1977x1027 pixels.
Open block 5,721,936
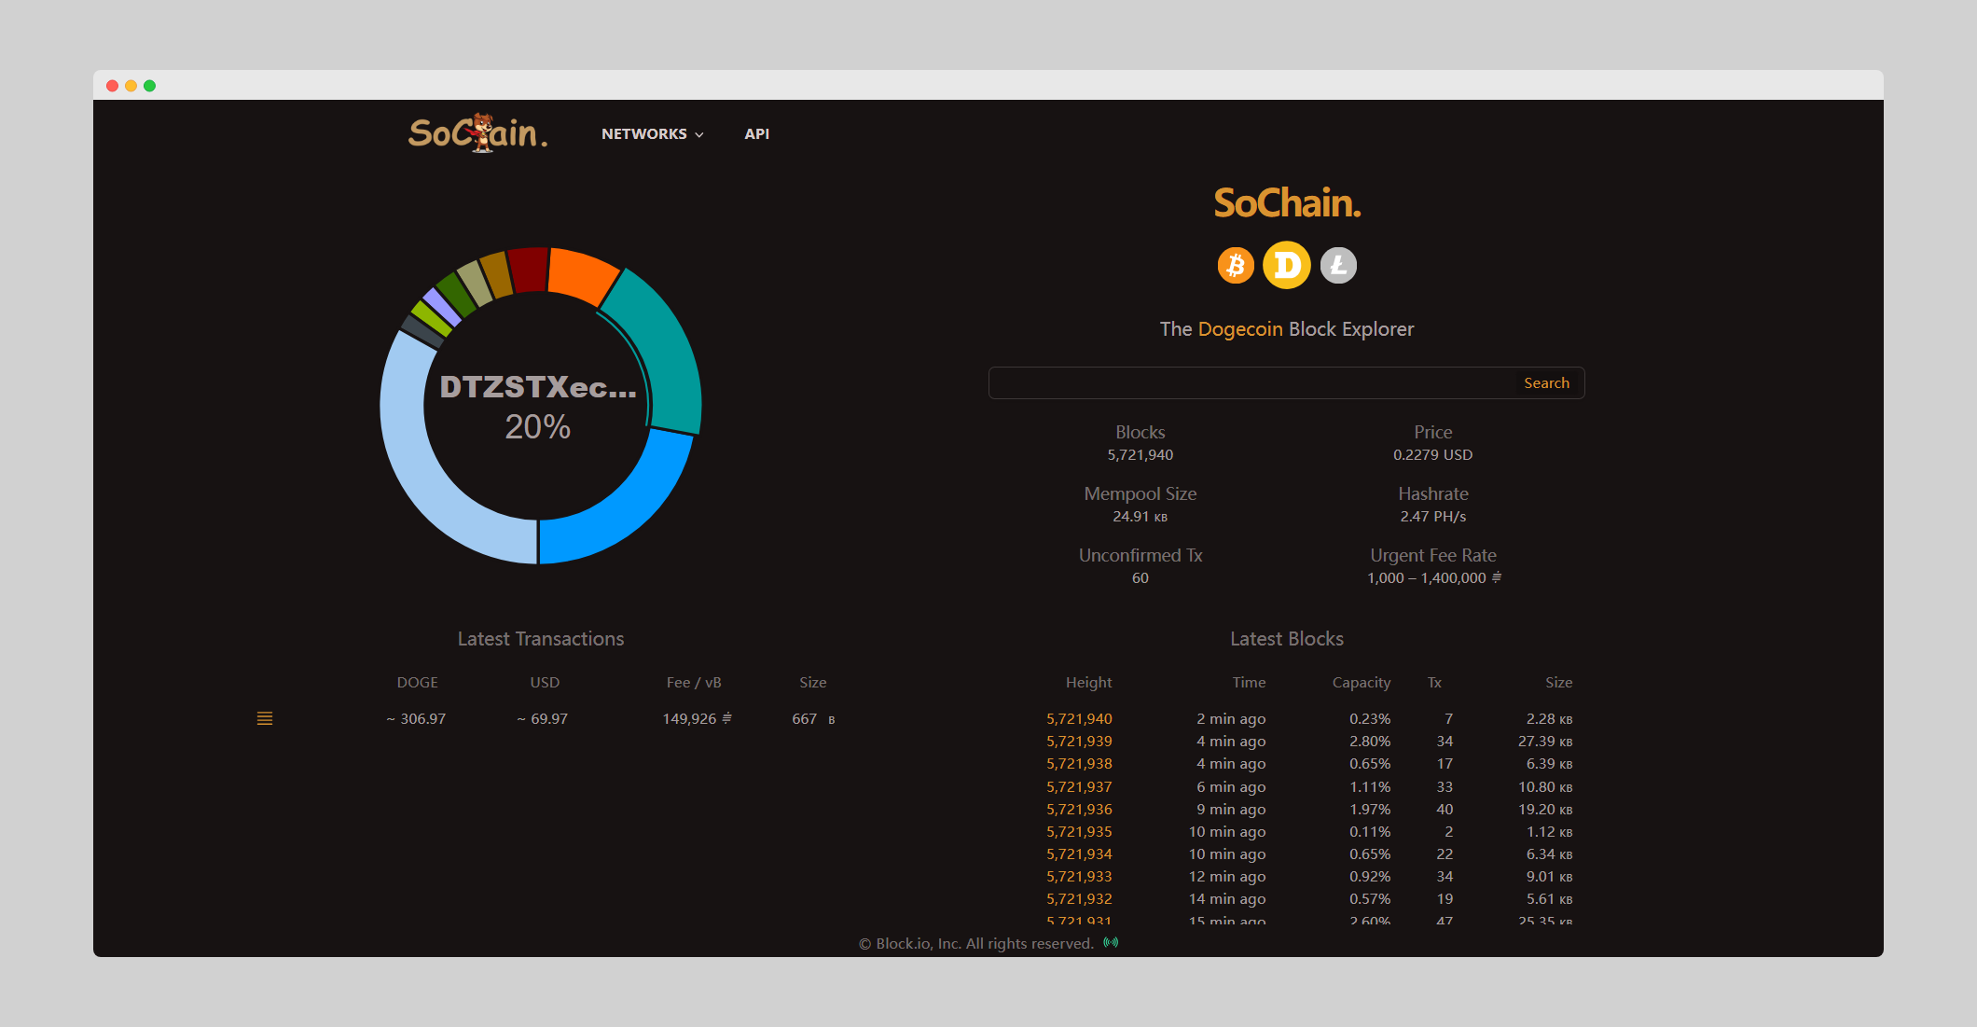coord(1079,810)
